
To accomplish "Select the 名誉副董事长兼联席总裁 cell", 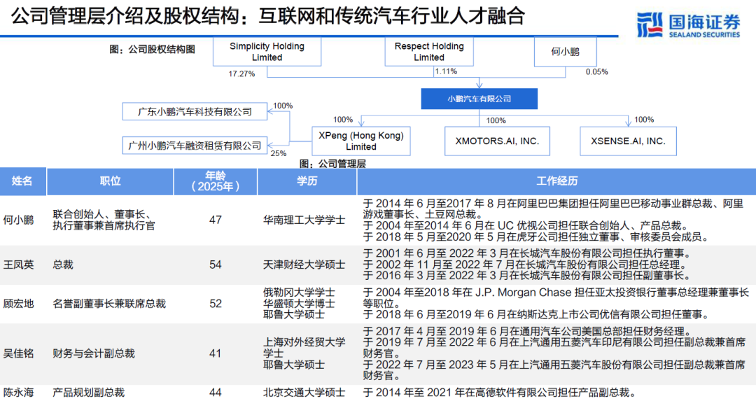I will (x=109, y=304).
